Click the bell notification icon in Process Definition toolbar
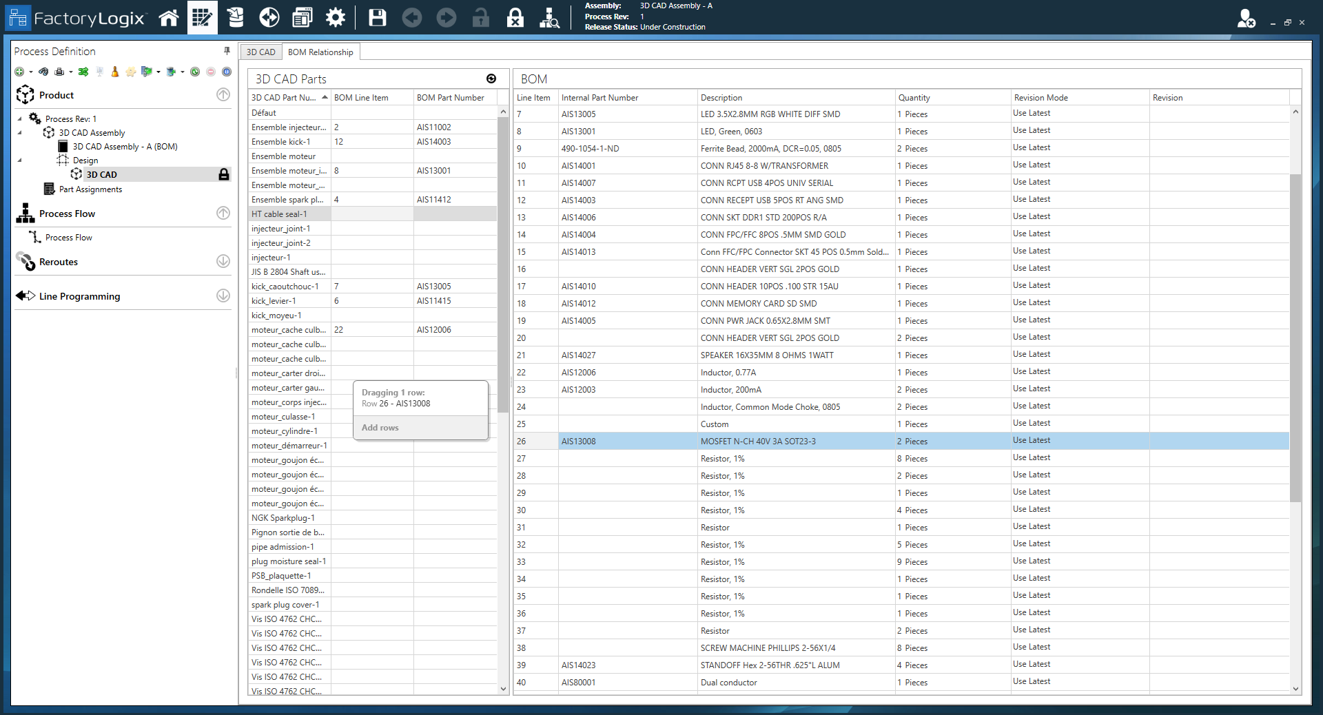 (115, 72)
